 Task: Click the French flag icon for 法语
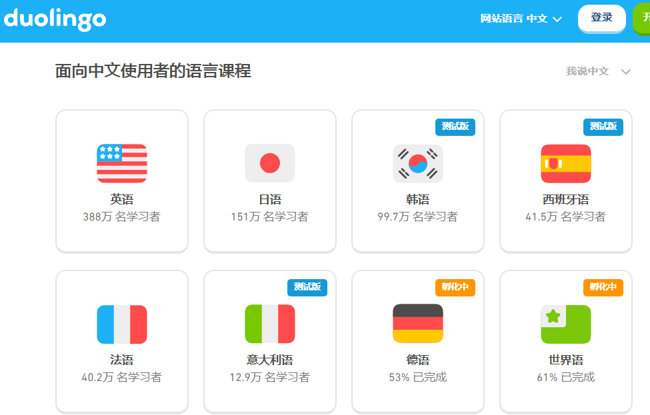(121, 323)
